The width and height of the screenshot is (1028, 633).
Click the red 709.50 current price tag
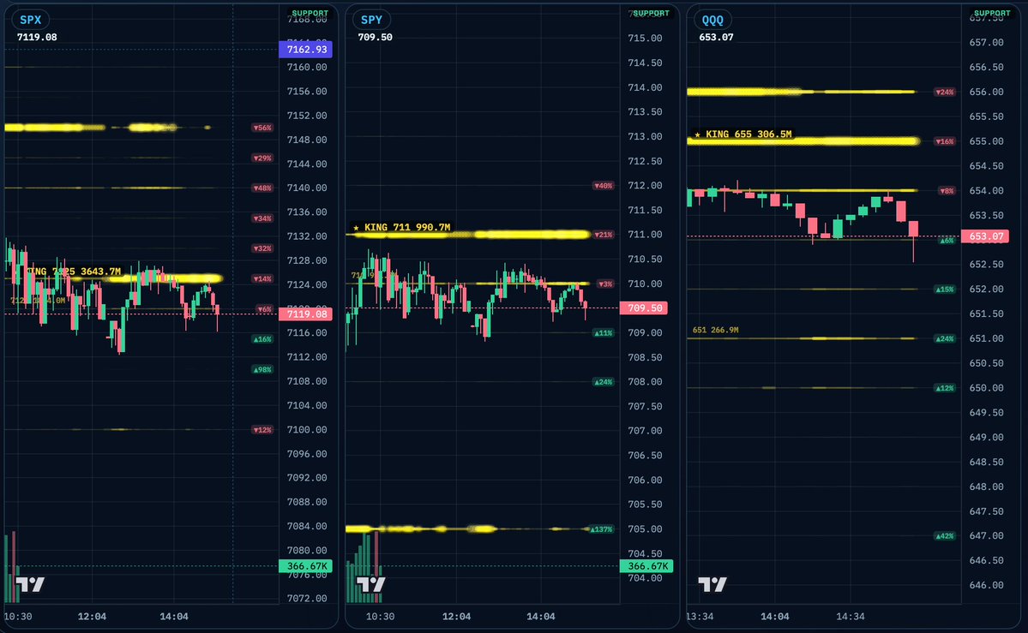(644, 308)
